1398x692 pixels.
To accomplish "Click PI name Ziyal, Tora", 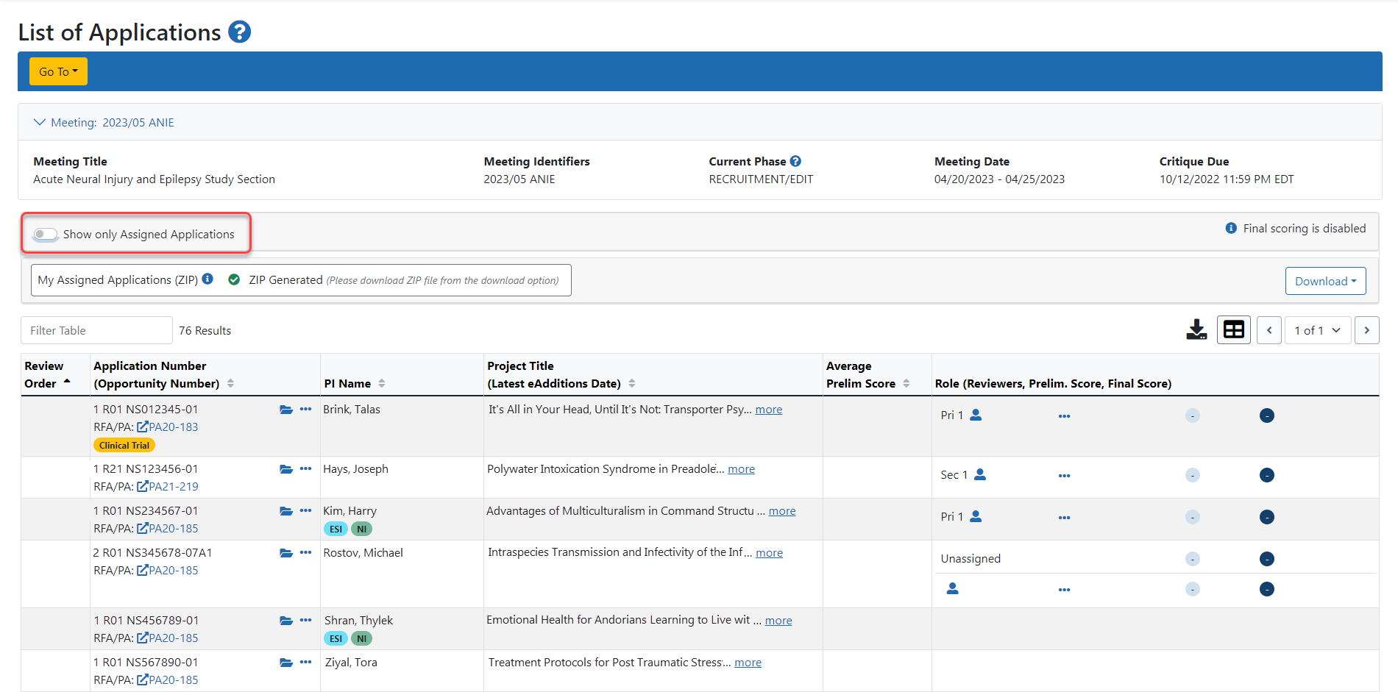I will 351,662.
